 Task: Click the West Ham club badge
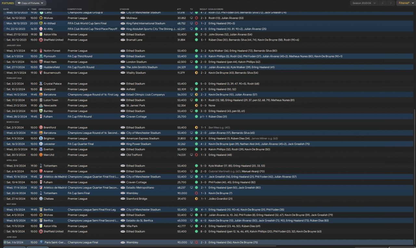coord(41,62)
